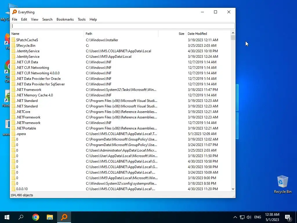Open the volume tray icon

pos(249,217)
